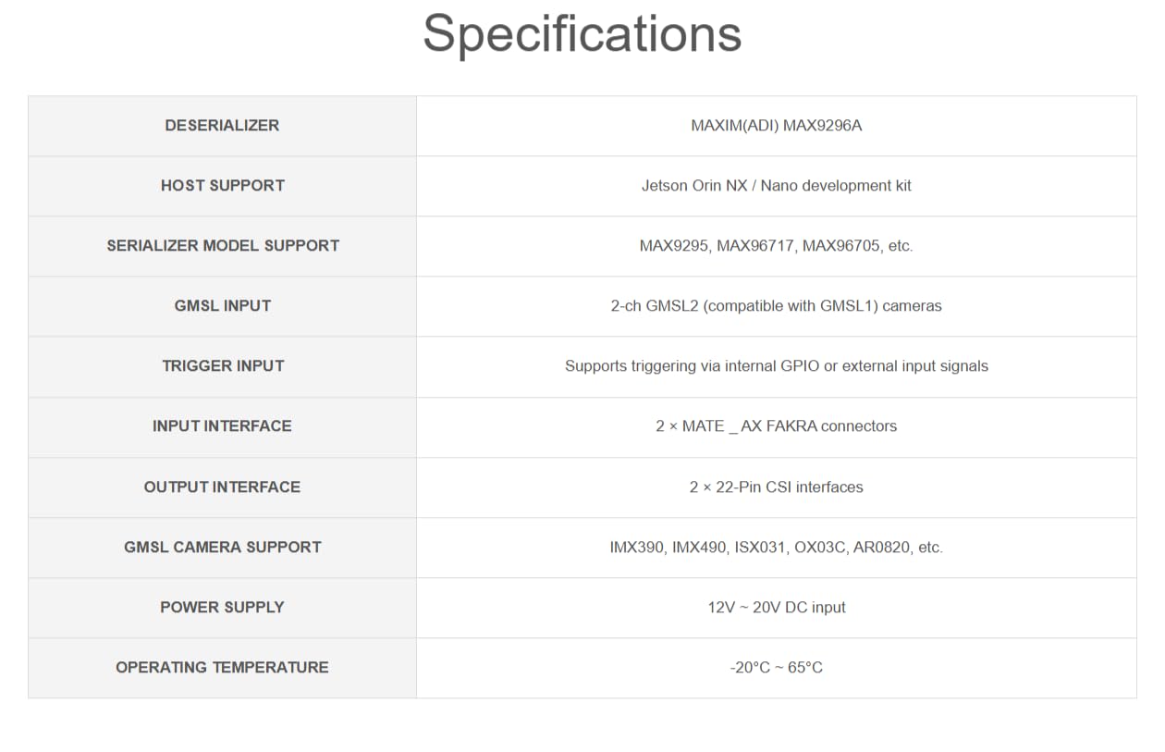Image resolution: width=1165 pixels, height=752 pixels.
Task: Select the GMSL CAMERA SUPPORT label
Action: [x=223, y=548]
